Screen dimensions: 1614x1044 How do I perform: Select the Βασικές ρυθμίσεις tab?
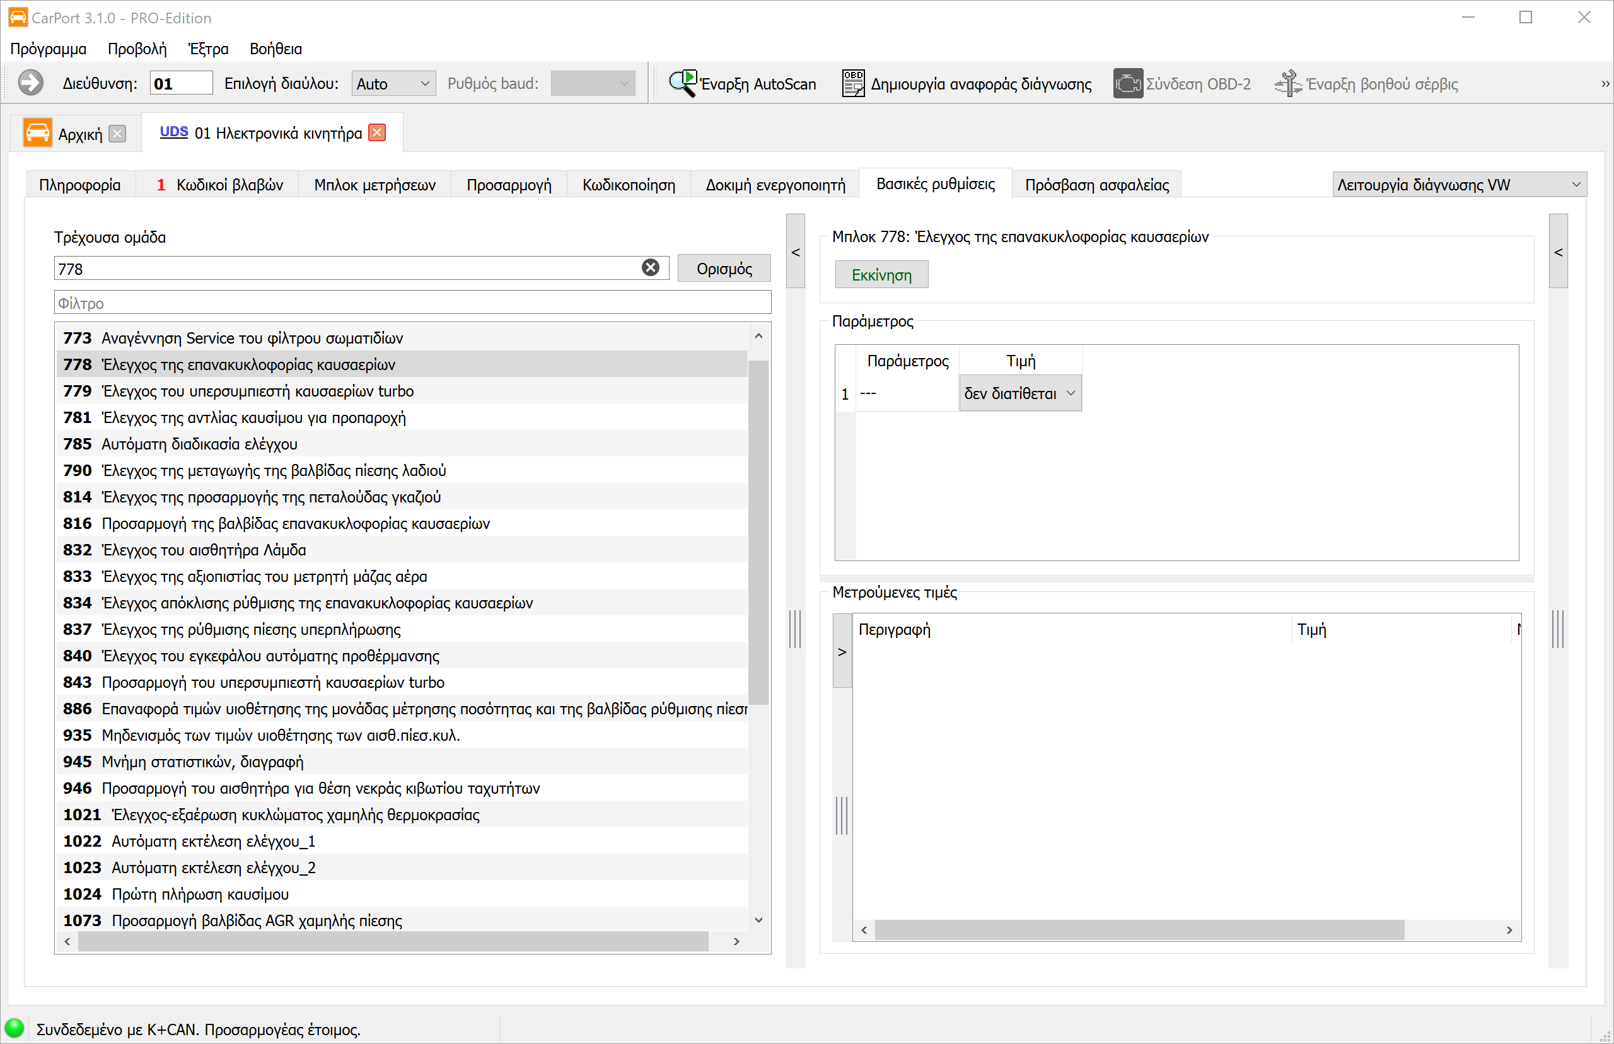[936, 183]
